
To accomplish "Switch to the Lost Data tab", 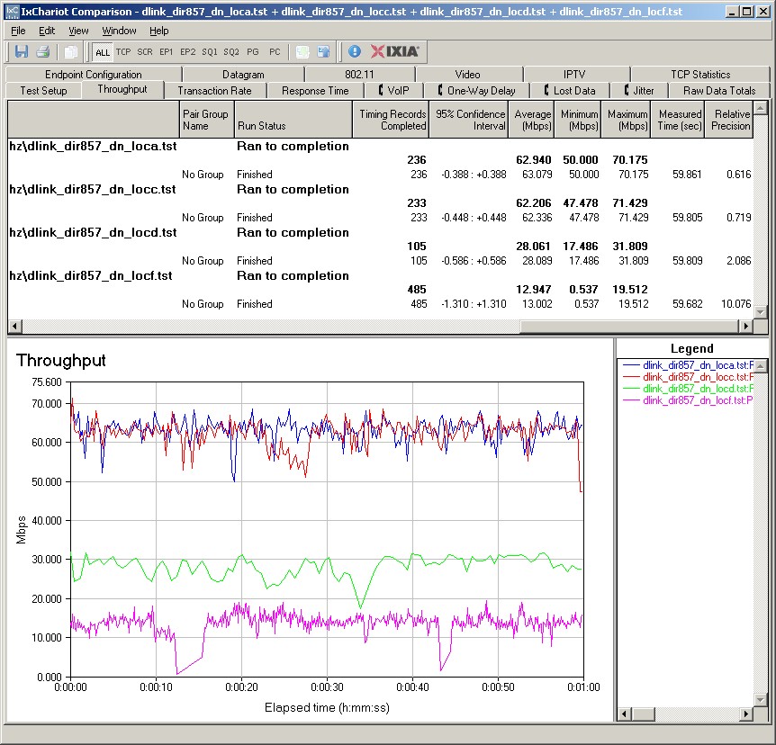I will point(570,91).
